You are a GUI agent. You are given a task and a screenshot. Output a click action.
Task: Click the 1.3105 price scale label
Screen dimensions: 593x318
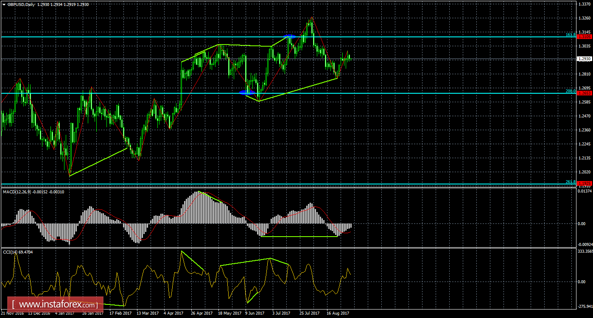tap(584, 36)
